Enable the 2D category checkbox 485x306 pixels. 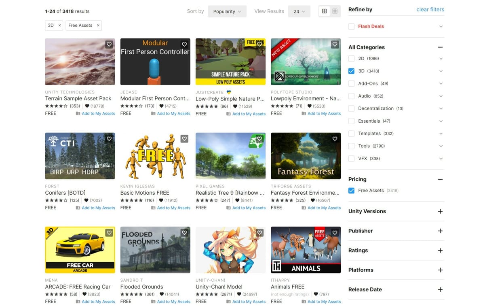coord(351,58)
